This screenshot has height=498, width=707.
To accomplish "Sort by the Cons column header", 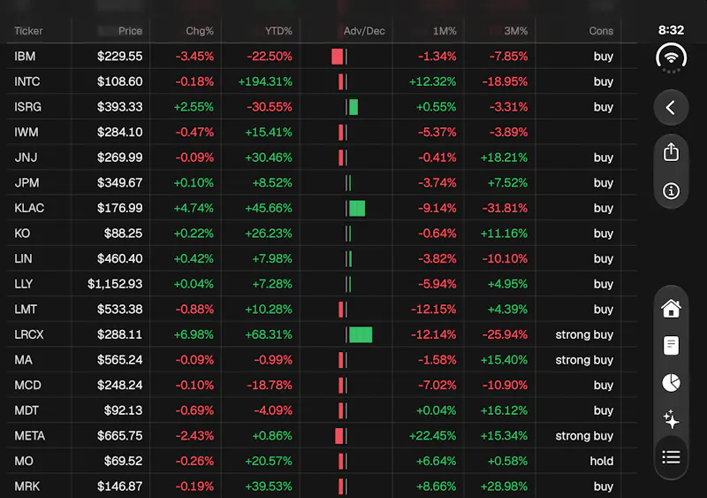I will coord(601,31).
